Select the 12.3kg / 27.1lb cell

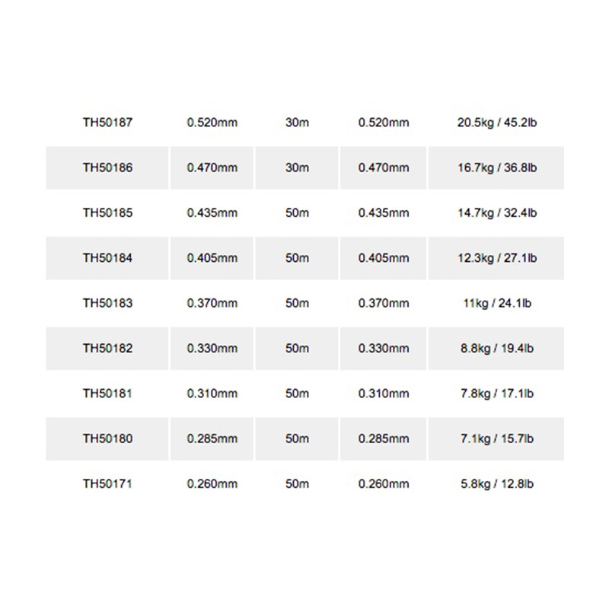(x=496, y=258)
